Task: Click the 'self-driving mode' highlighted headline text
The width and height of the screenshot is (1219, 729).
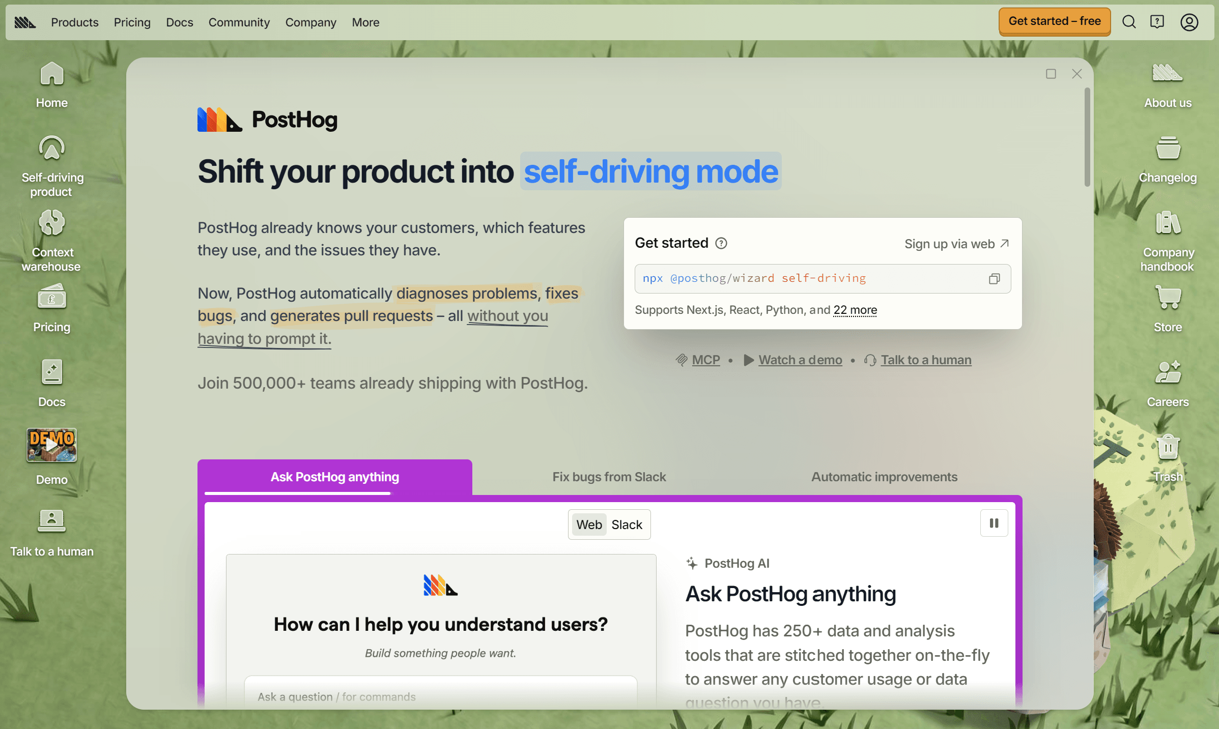Action: (x=651, y=171)
